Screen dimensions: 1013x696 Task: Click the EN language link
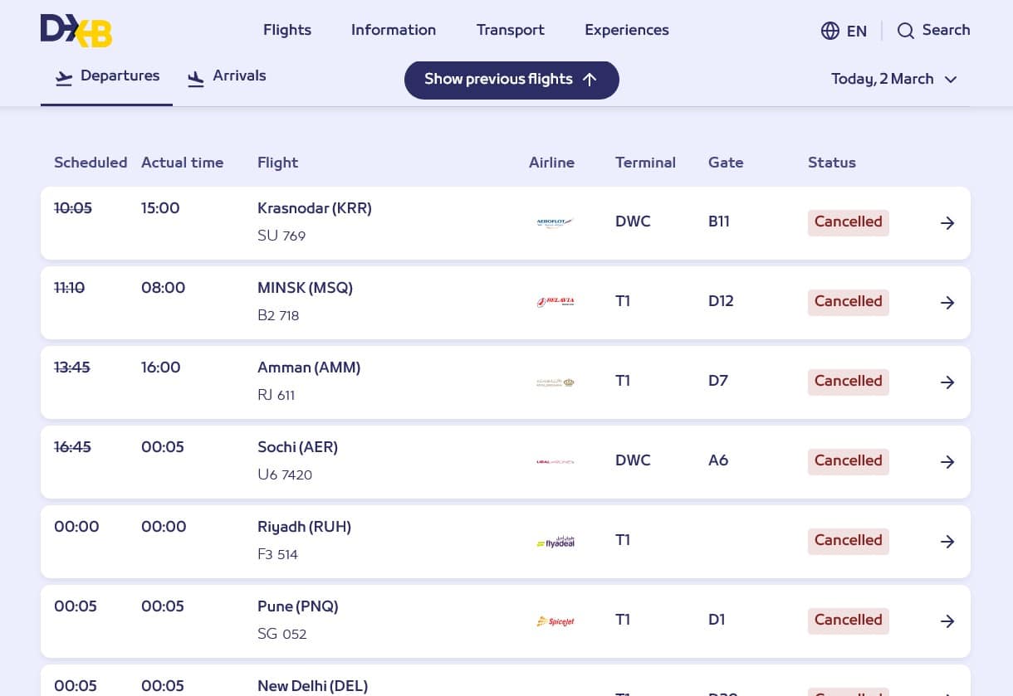(857, 31)
